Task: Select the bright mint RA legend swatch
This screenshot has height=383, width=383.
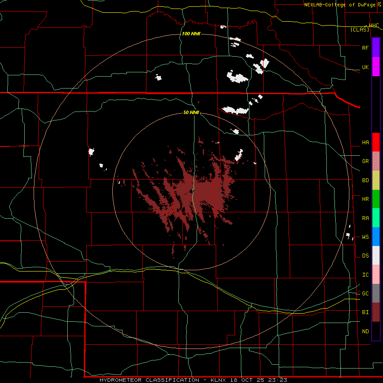Action: click(x=376, y=218)
